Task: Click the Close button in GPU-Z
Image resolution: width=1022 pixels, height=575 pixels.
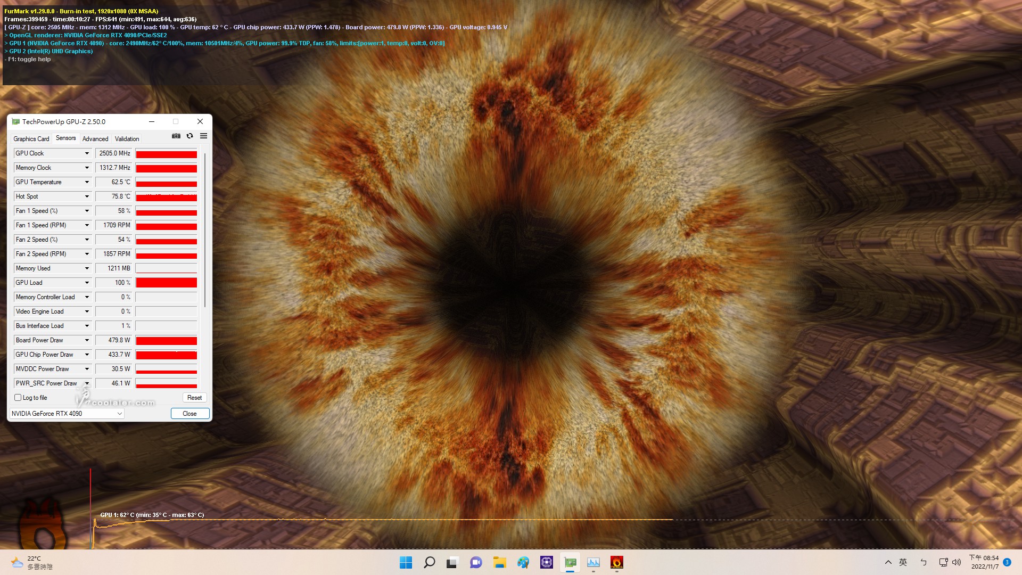Action: point(190,414)
